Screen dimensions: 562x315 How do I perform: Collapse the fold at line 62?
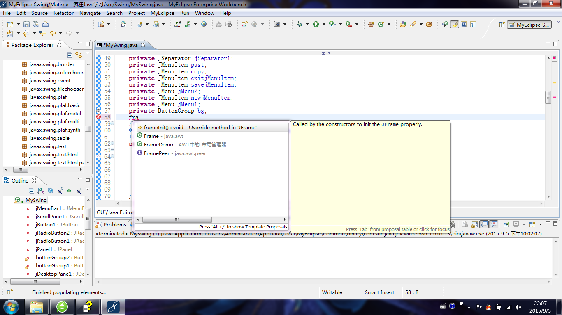point(113,144)
